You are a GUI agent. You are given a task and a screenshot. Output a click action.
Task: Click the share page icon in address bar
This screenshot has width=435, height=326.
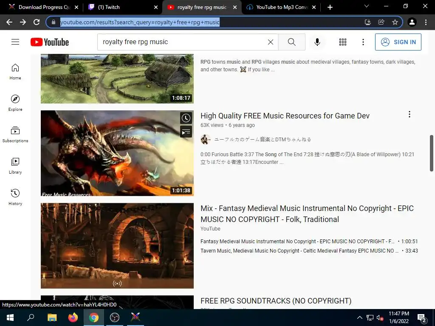pyautogui.click(x=381, y=22)
